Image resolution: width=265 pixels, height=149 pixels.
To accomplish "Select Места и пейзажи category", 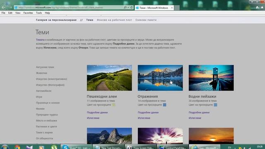I will (46, 120).
